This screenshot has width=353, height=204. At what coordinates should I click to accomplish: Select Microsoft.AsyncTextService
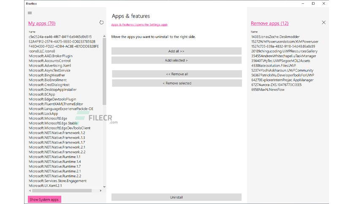pyautogui.click(x=49, y=70)
